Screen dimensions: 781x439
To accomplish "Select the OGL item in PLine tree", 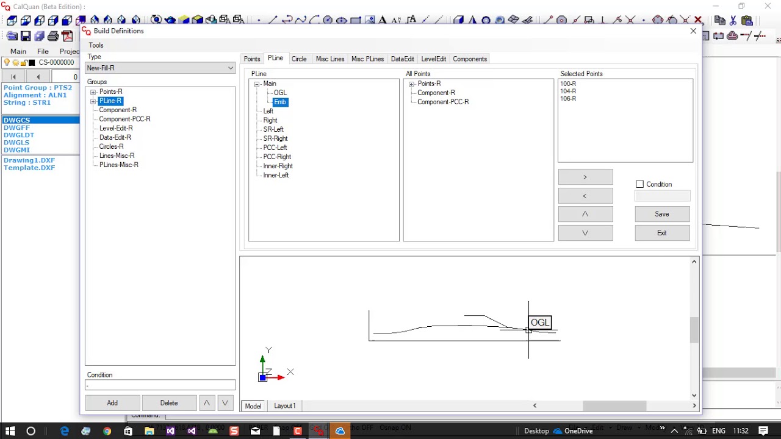I will point(280,93).
